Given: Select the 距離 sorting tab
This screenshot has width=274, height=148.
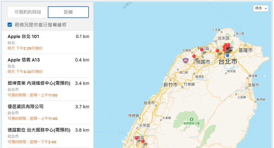Looking at the screenshot, I should [68, 12].
